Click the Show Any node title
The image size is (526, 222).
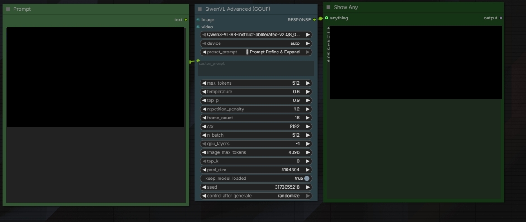[345, 7]
